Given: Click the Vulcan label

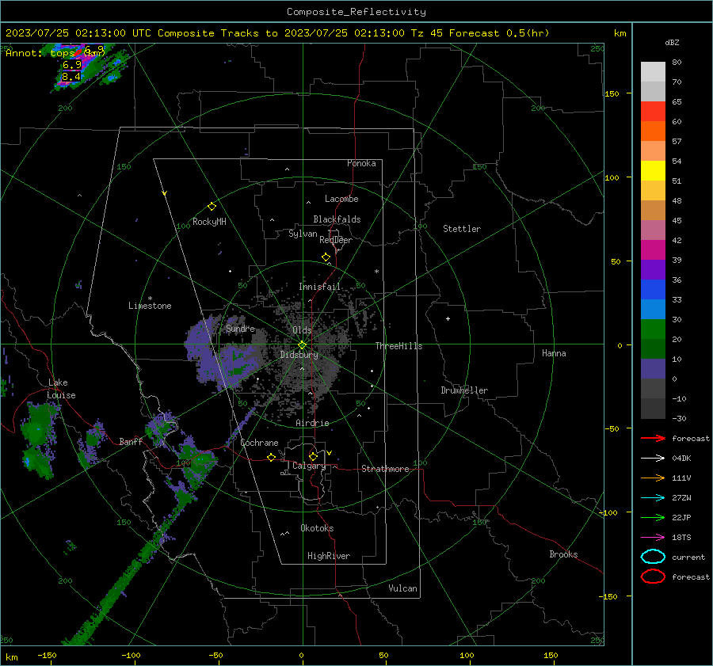Looking at the screenshot, I should 402,588.
